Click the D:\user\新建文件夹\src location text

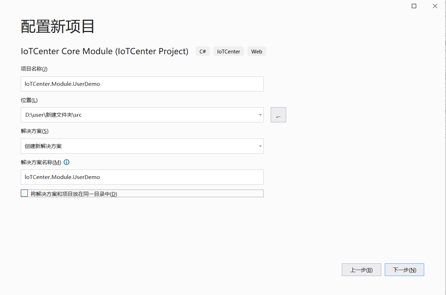tap(54, 115)
